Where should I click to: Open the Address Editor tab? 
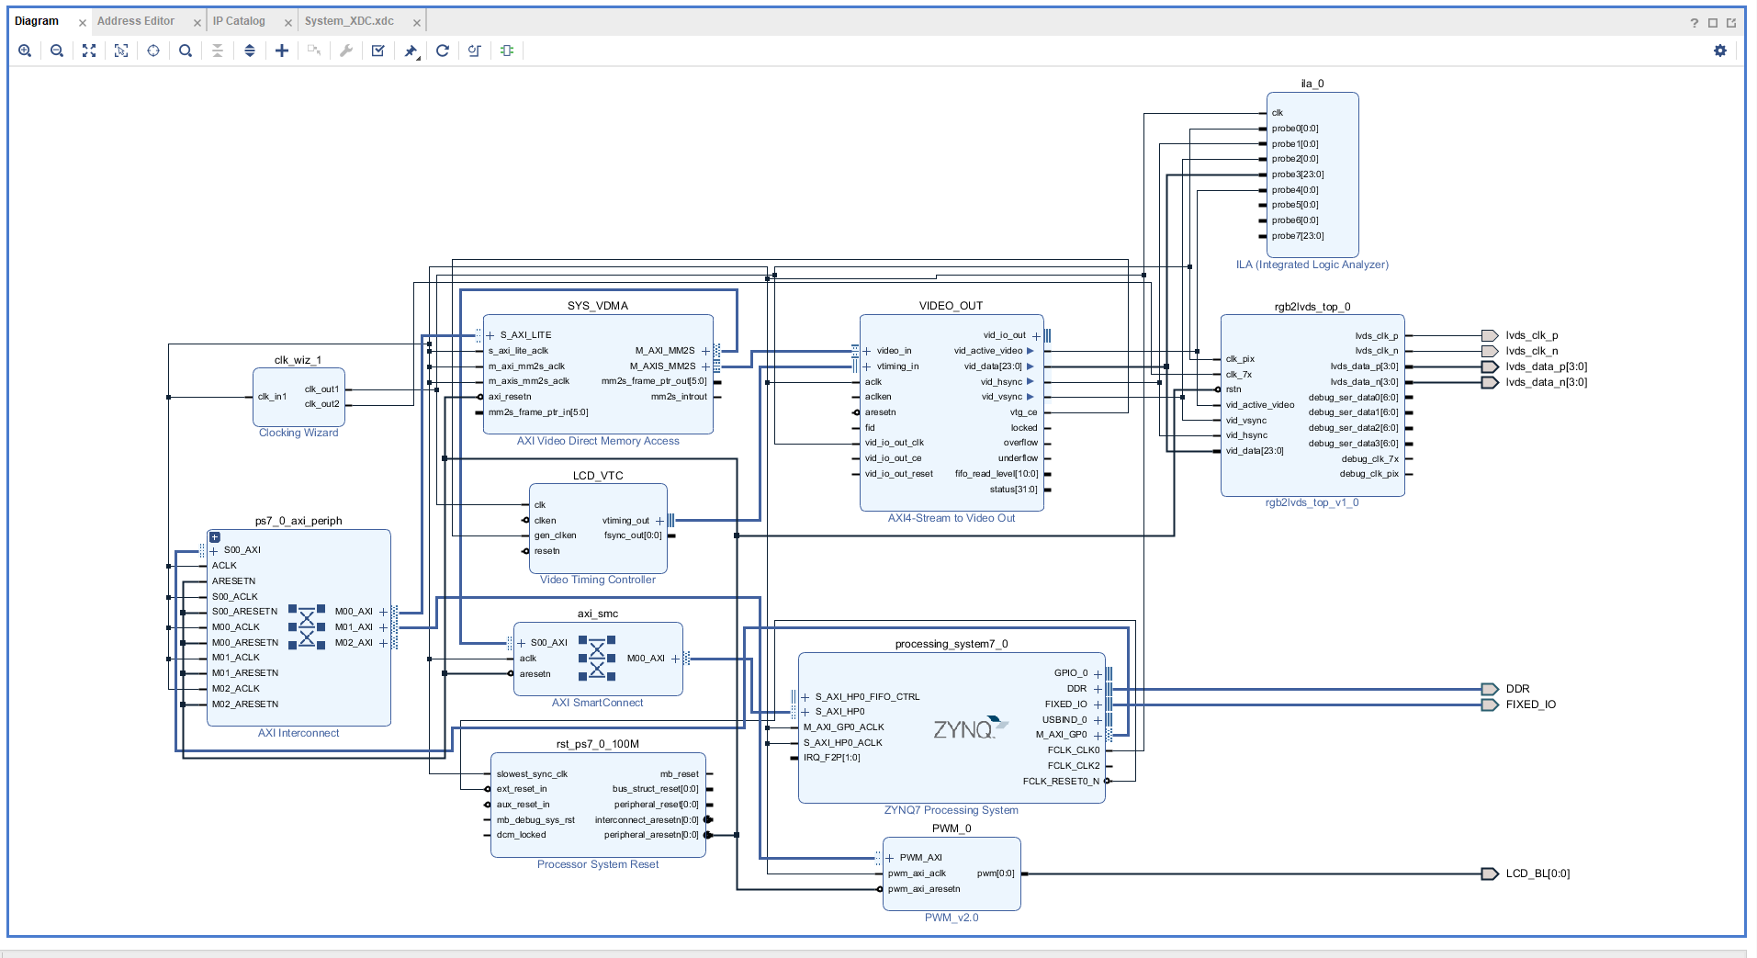click(136, 21)
